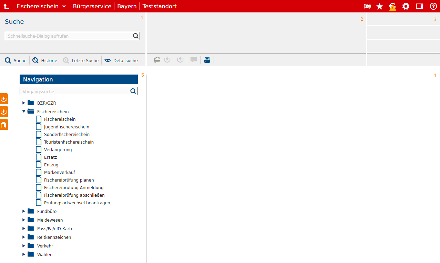Click the Schnellsuche input field
The height and width of the screenshot is (263, 440).
tap(69, 36)
